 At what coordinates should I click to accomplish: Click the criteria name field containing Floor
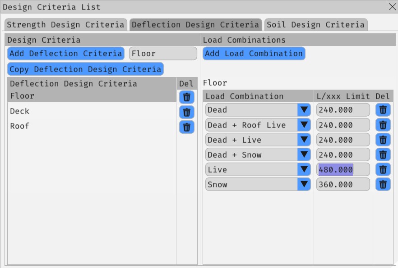(162, 53)
